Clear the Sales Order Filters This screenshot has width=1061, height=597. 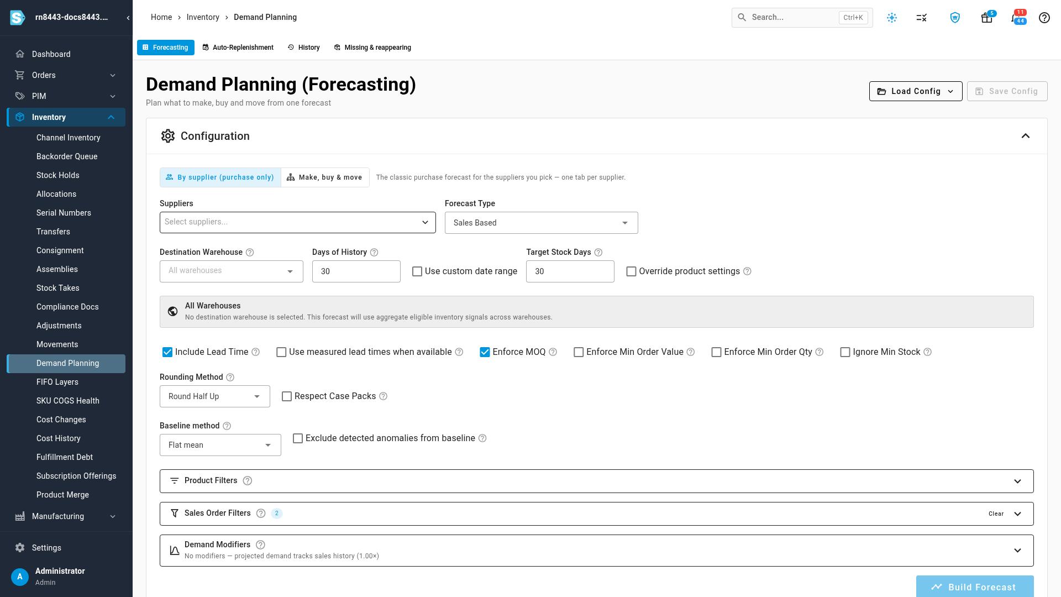click(996, 514)
